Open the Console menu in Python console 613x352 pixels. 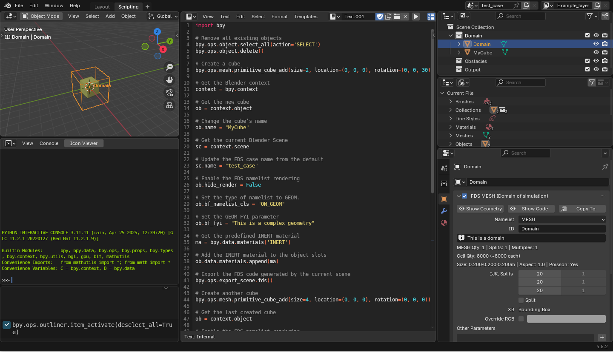pyautogui.click(x=49, y=143)
